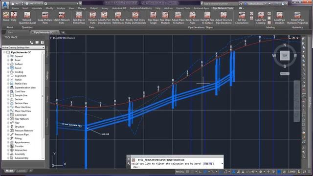Start Adjust Pipes To Surface
This screenshot has width=313, height=176.
click(178, 18)
